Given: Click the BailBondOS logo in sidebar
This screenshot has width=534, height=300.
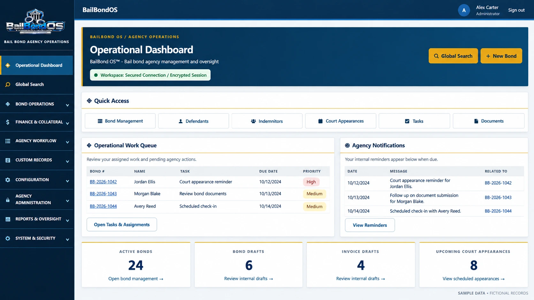Looking at the screenshot, I should [36, 22].
